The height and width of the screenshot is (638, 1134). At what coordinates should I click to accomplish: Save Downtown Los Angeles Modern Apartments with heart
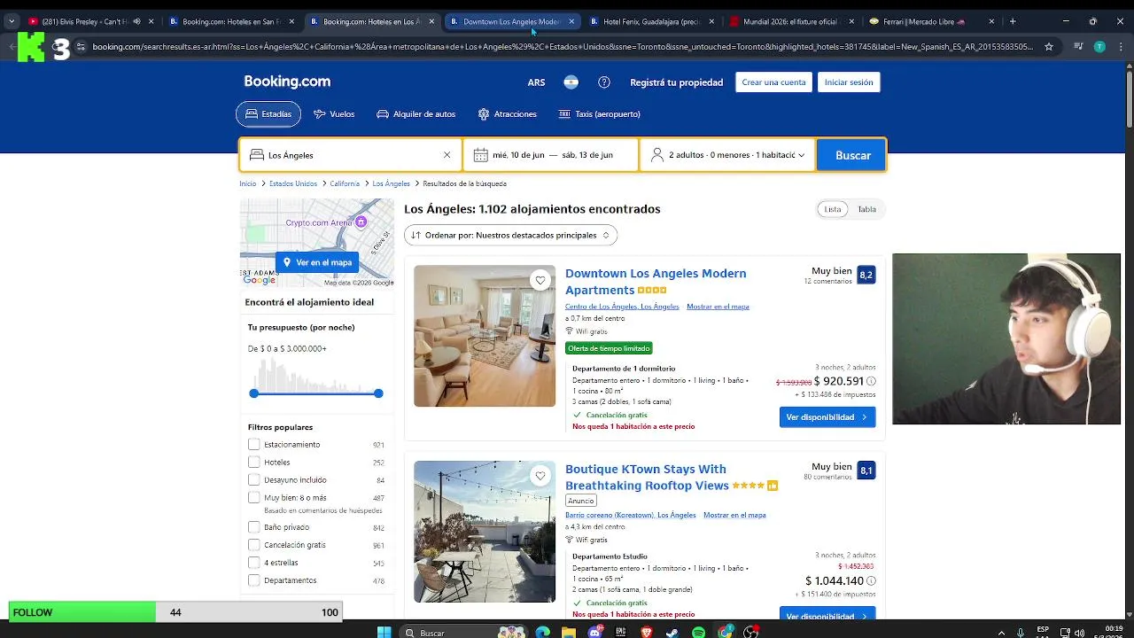(540, 280)
